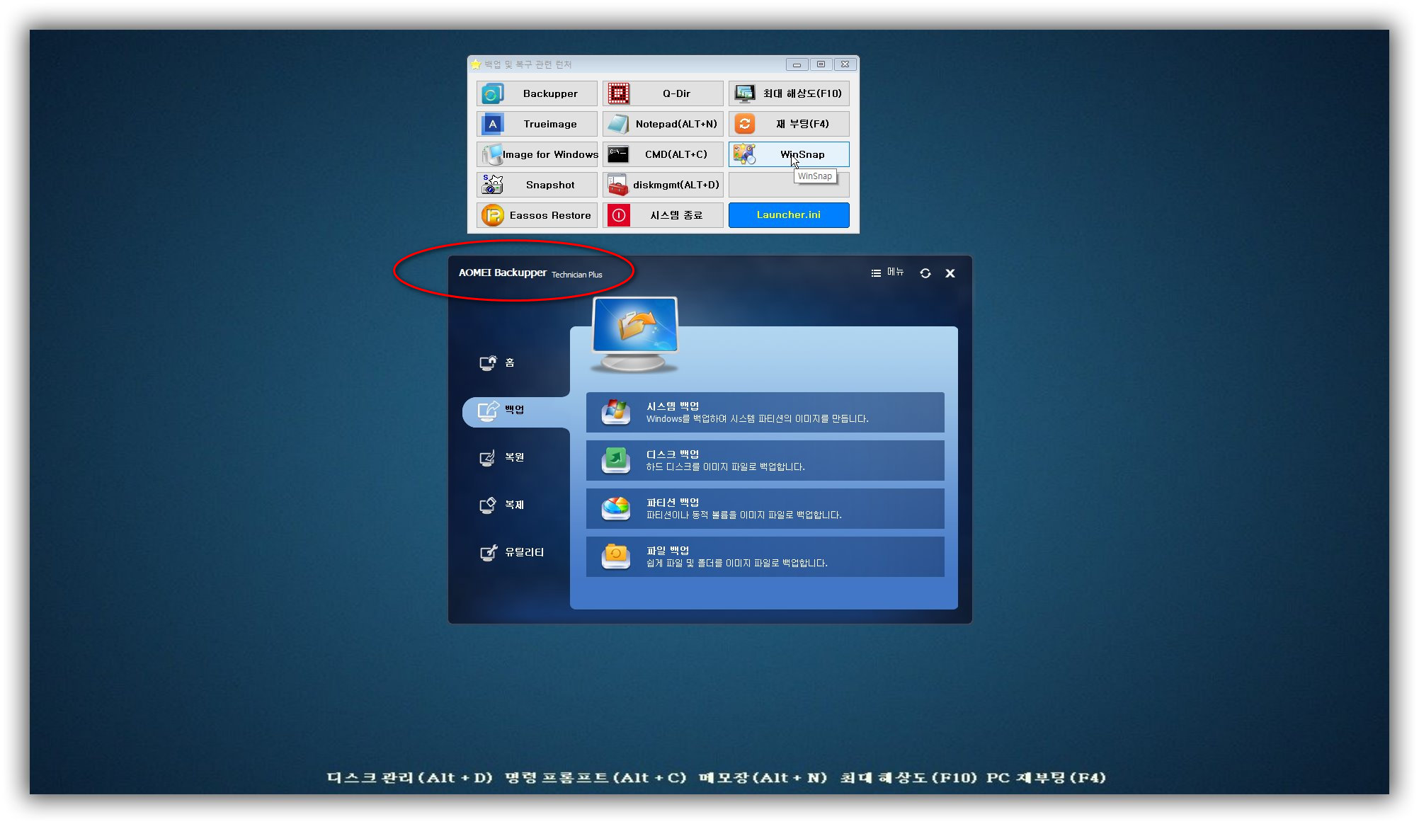Screen dimensions: 1419x824
Task: Close the launcher window
Action: tap(845, 64)
